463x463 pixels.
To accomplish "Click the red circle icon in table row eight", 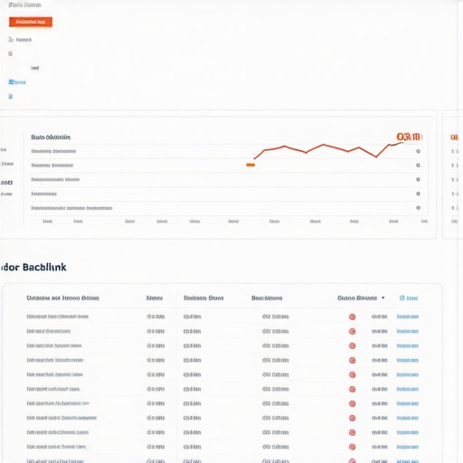I will click(x=352, y=418).
